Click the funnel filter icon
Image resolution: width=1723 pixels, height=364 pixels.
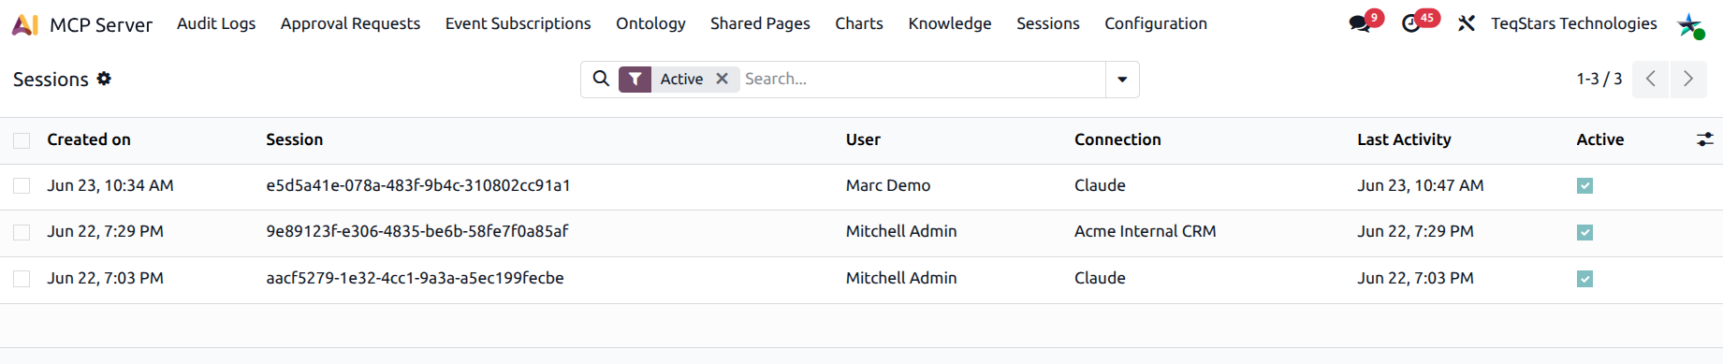coord(635,80)
